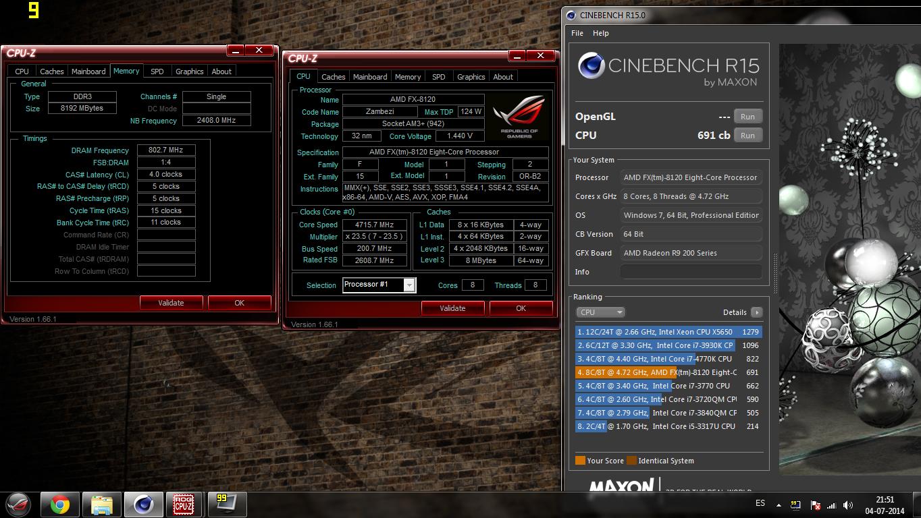Click the volume speaker tray icon
The height and width of the screenshot is (518, 921).
coord(848,505)
